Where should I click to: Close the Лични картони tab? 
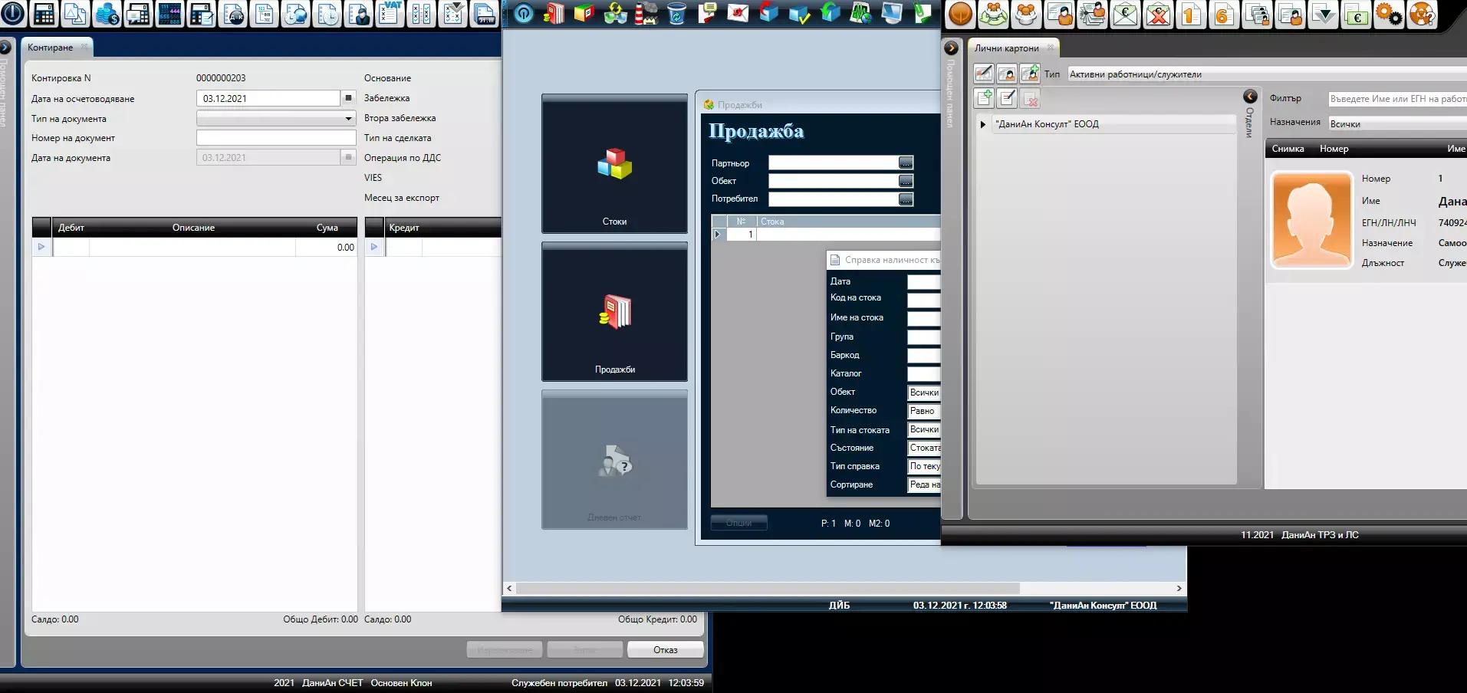(x=1051, y=48)
